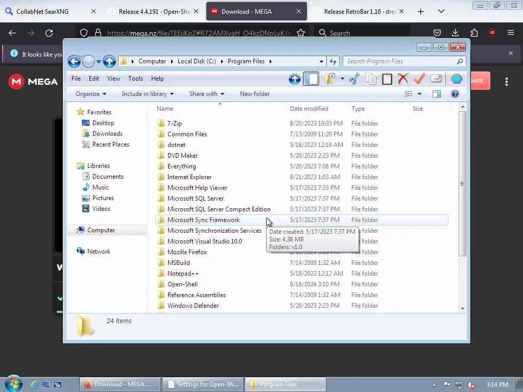This screenshot has height=392, width=523.
Task: Select the Windows Defender folder
Action: coord(193,306)
